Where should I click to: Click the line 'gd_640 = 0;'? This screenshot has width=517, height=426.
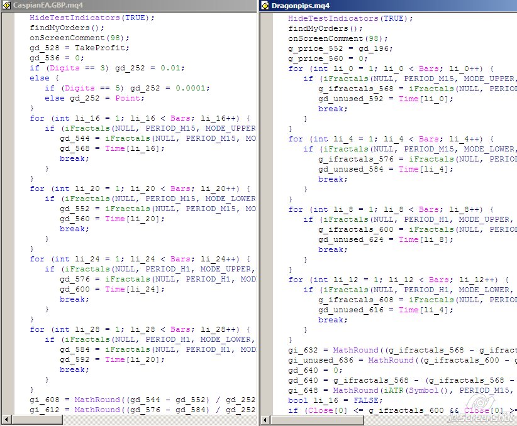coord(316,370)
